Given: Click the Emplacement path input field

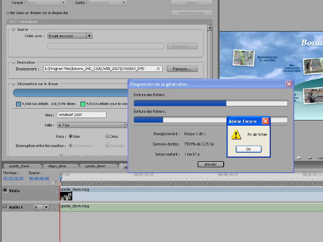Looking at the screenshot, I should 103,69.
